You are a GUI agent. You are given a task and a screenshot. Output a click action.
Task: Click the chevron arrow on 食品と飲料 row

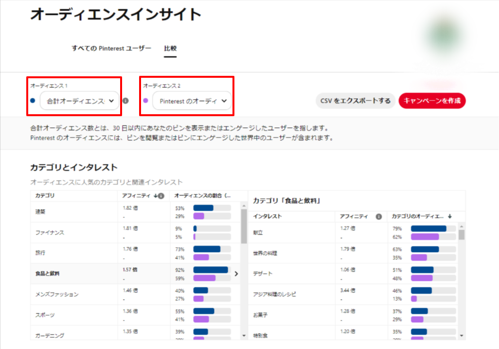coord(236,274)
